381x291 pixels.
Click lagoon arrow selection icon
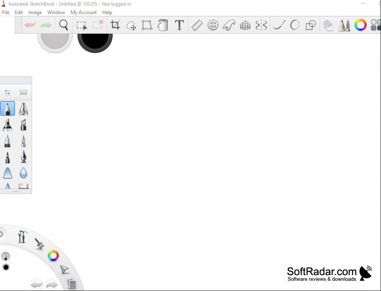pyautogui.click(x=64, y=269)
